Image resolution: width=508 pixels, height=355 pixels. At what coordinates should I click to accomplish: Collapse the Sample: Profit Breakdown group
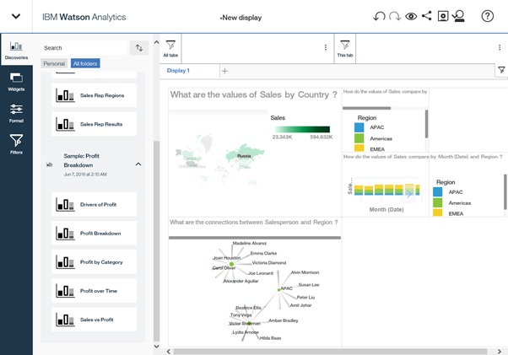(138, 164)
